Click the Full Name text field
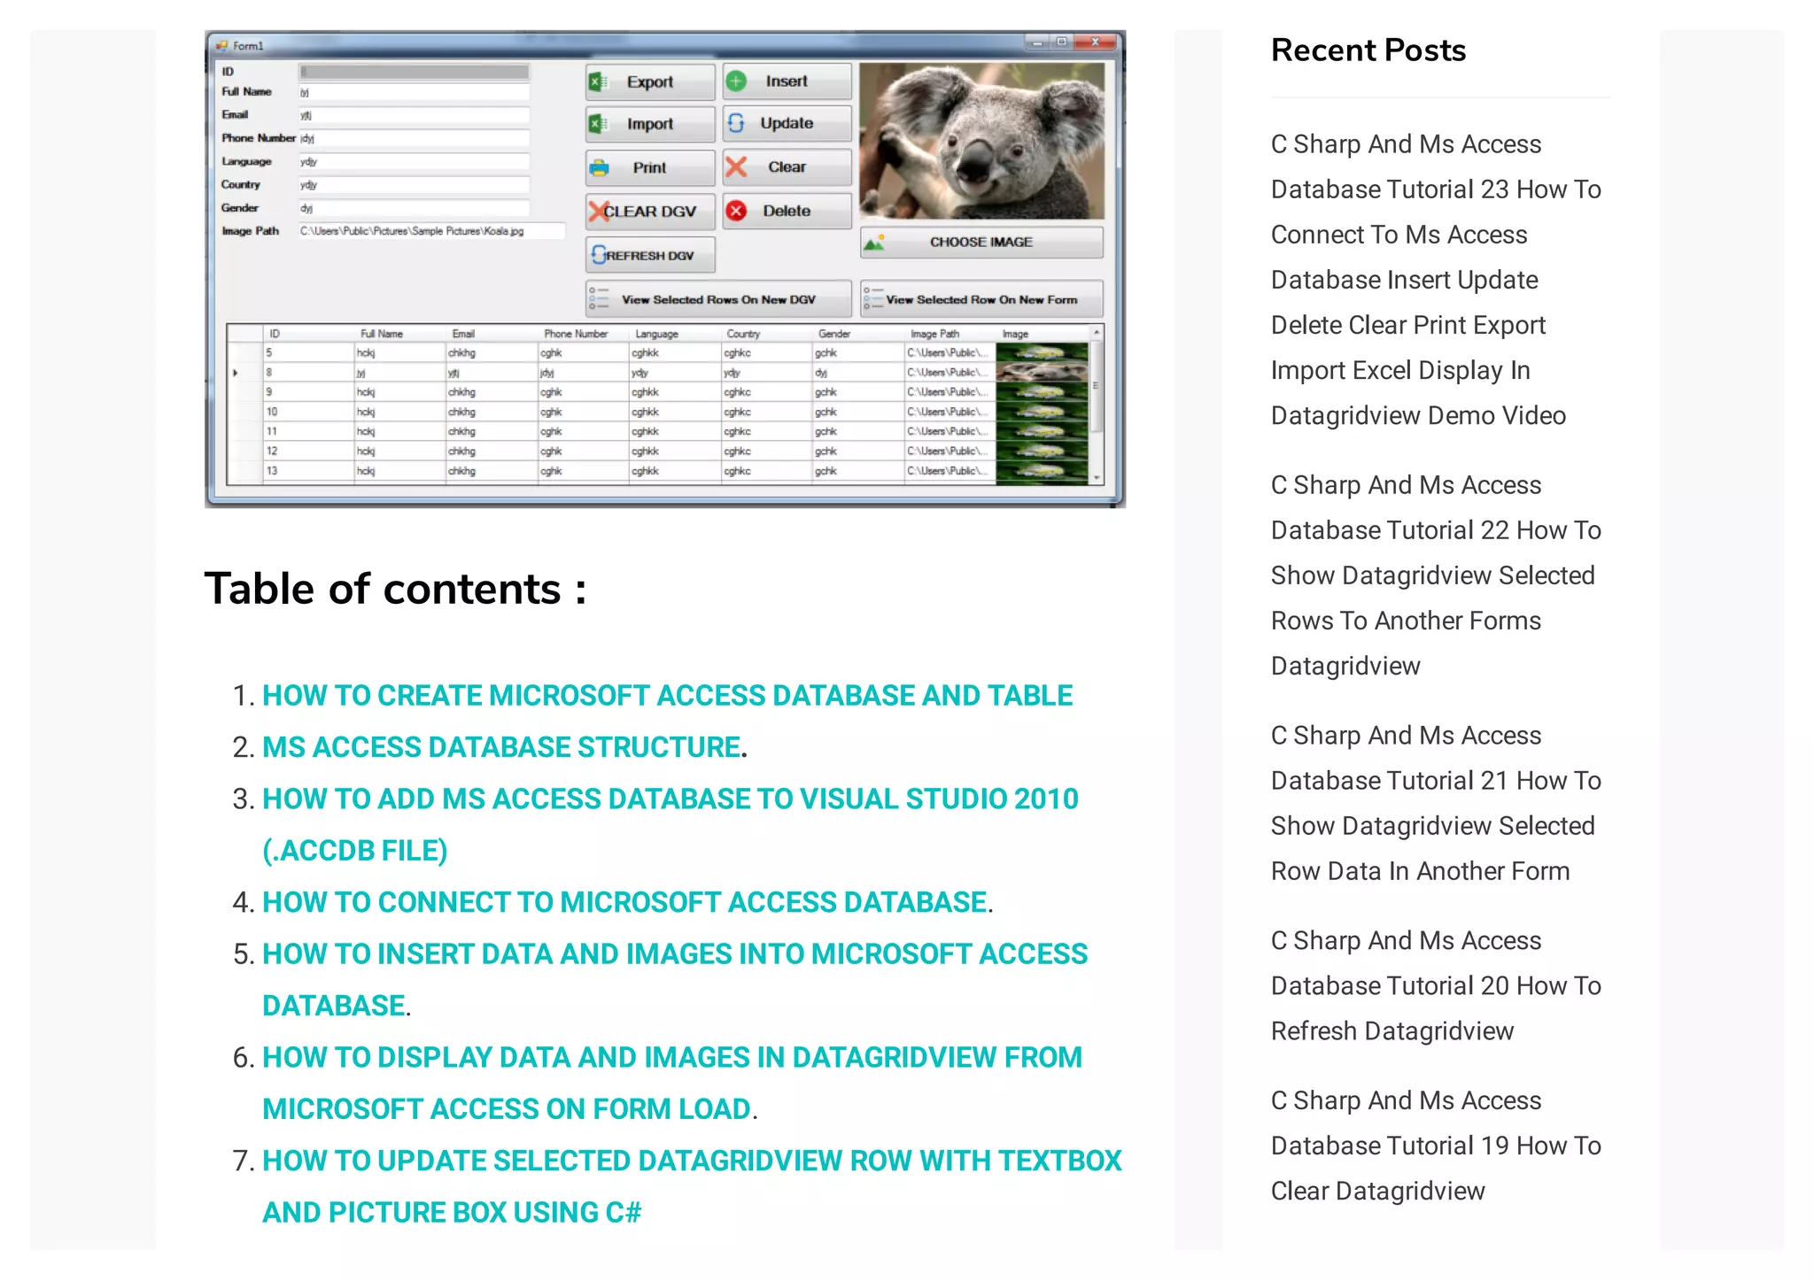 414,92
